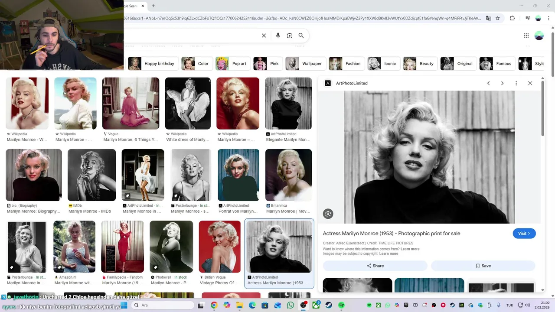555x312 pixels.
Task: Open British Vogue Vintage Photos thumbnail
Action: point(219,247)
